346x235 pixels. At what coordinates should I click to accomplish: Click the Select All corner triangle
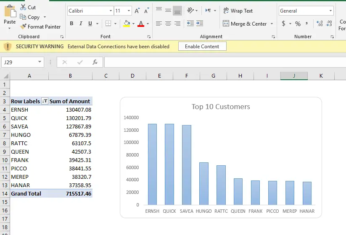click(x=6, y=76)
